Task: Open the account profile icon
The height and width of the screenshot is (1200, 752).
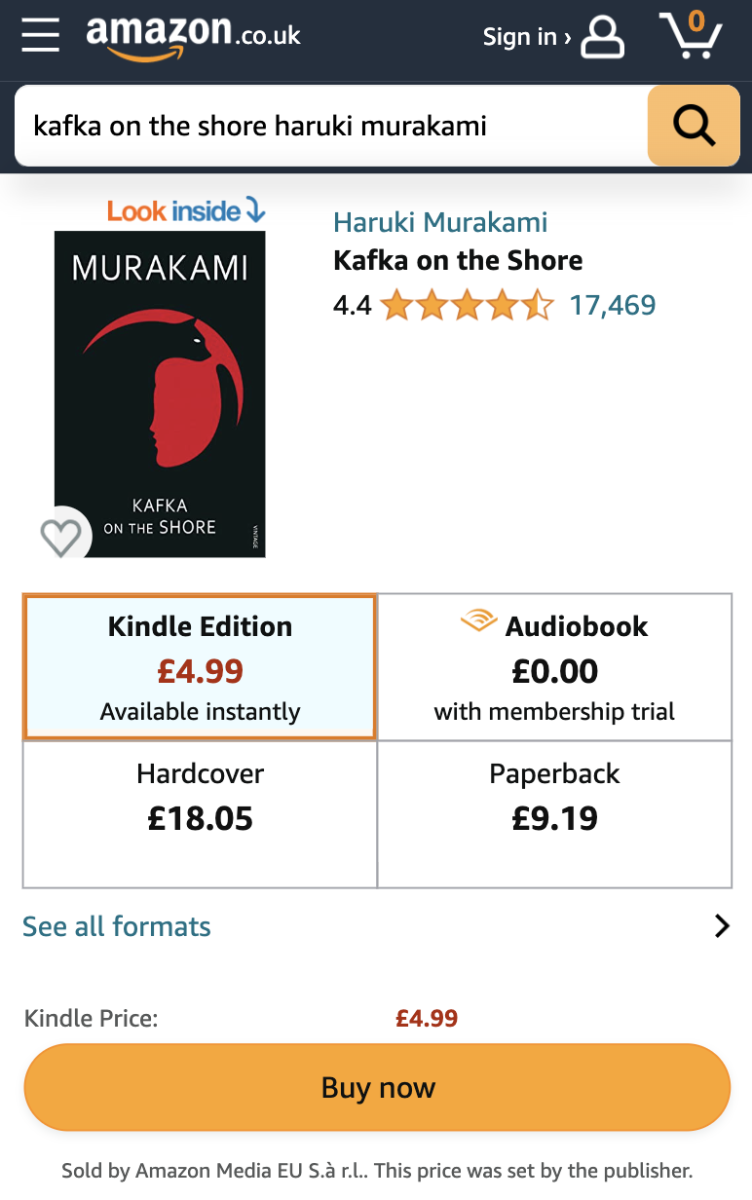Action: click(602, 37)
